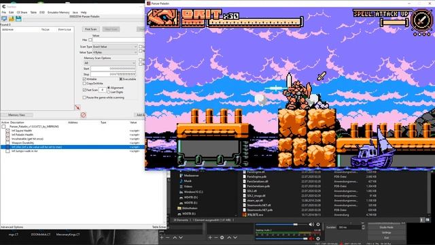Open the Value Type dropdown
The width and height of the screenshot is (435, 245).
click(x=115, y=52)
